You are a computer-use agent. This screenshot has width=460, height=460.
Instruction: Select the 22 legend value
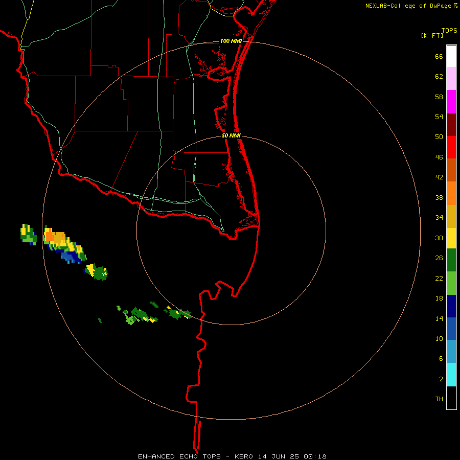439,278
